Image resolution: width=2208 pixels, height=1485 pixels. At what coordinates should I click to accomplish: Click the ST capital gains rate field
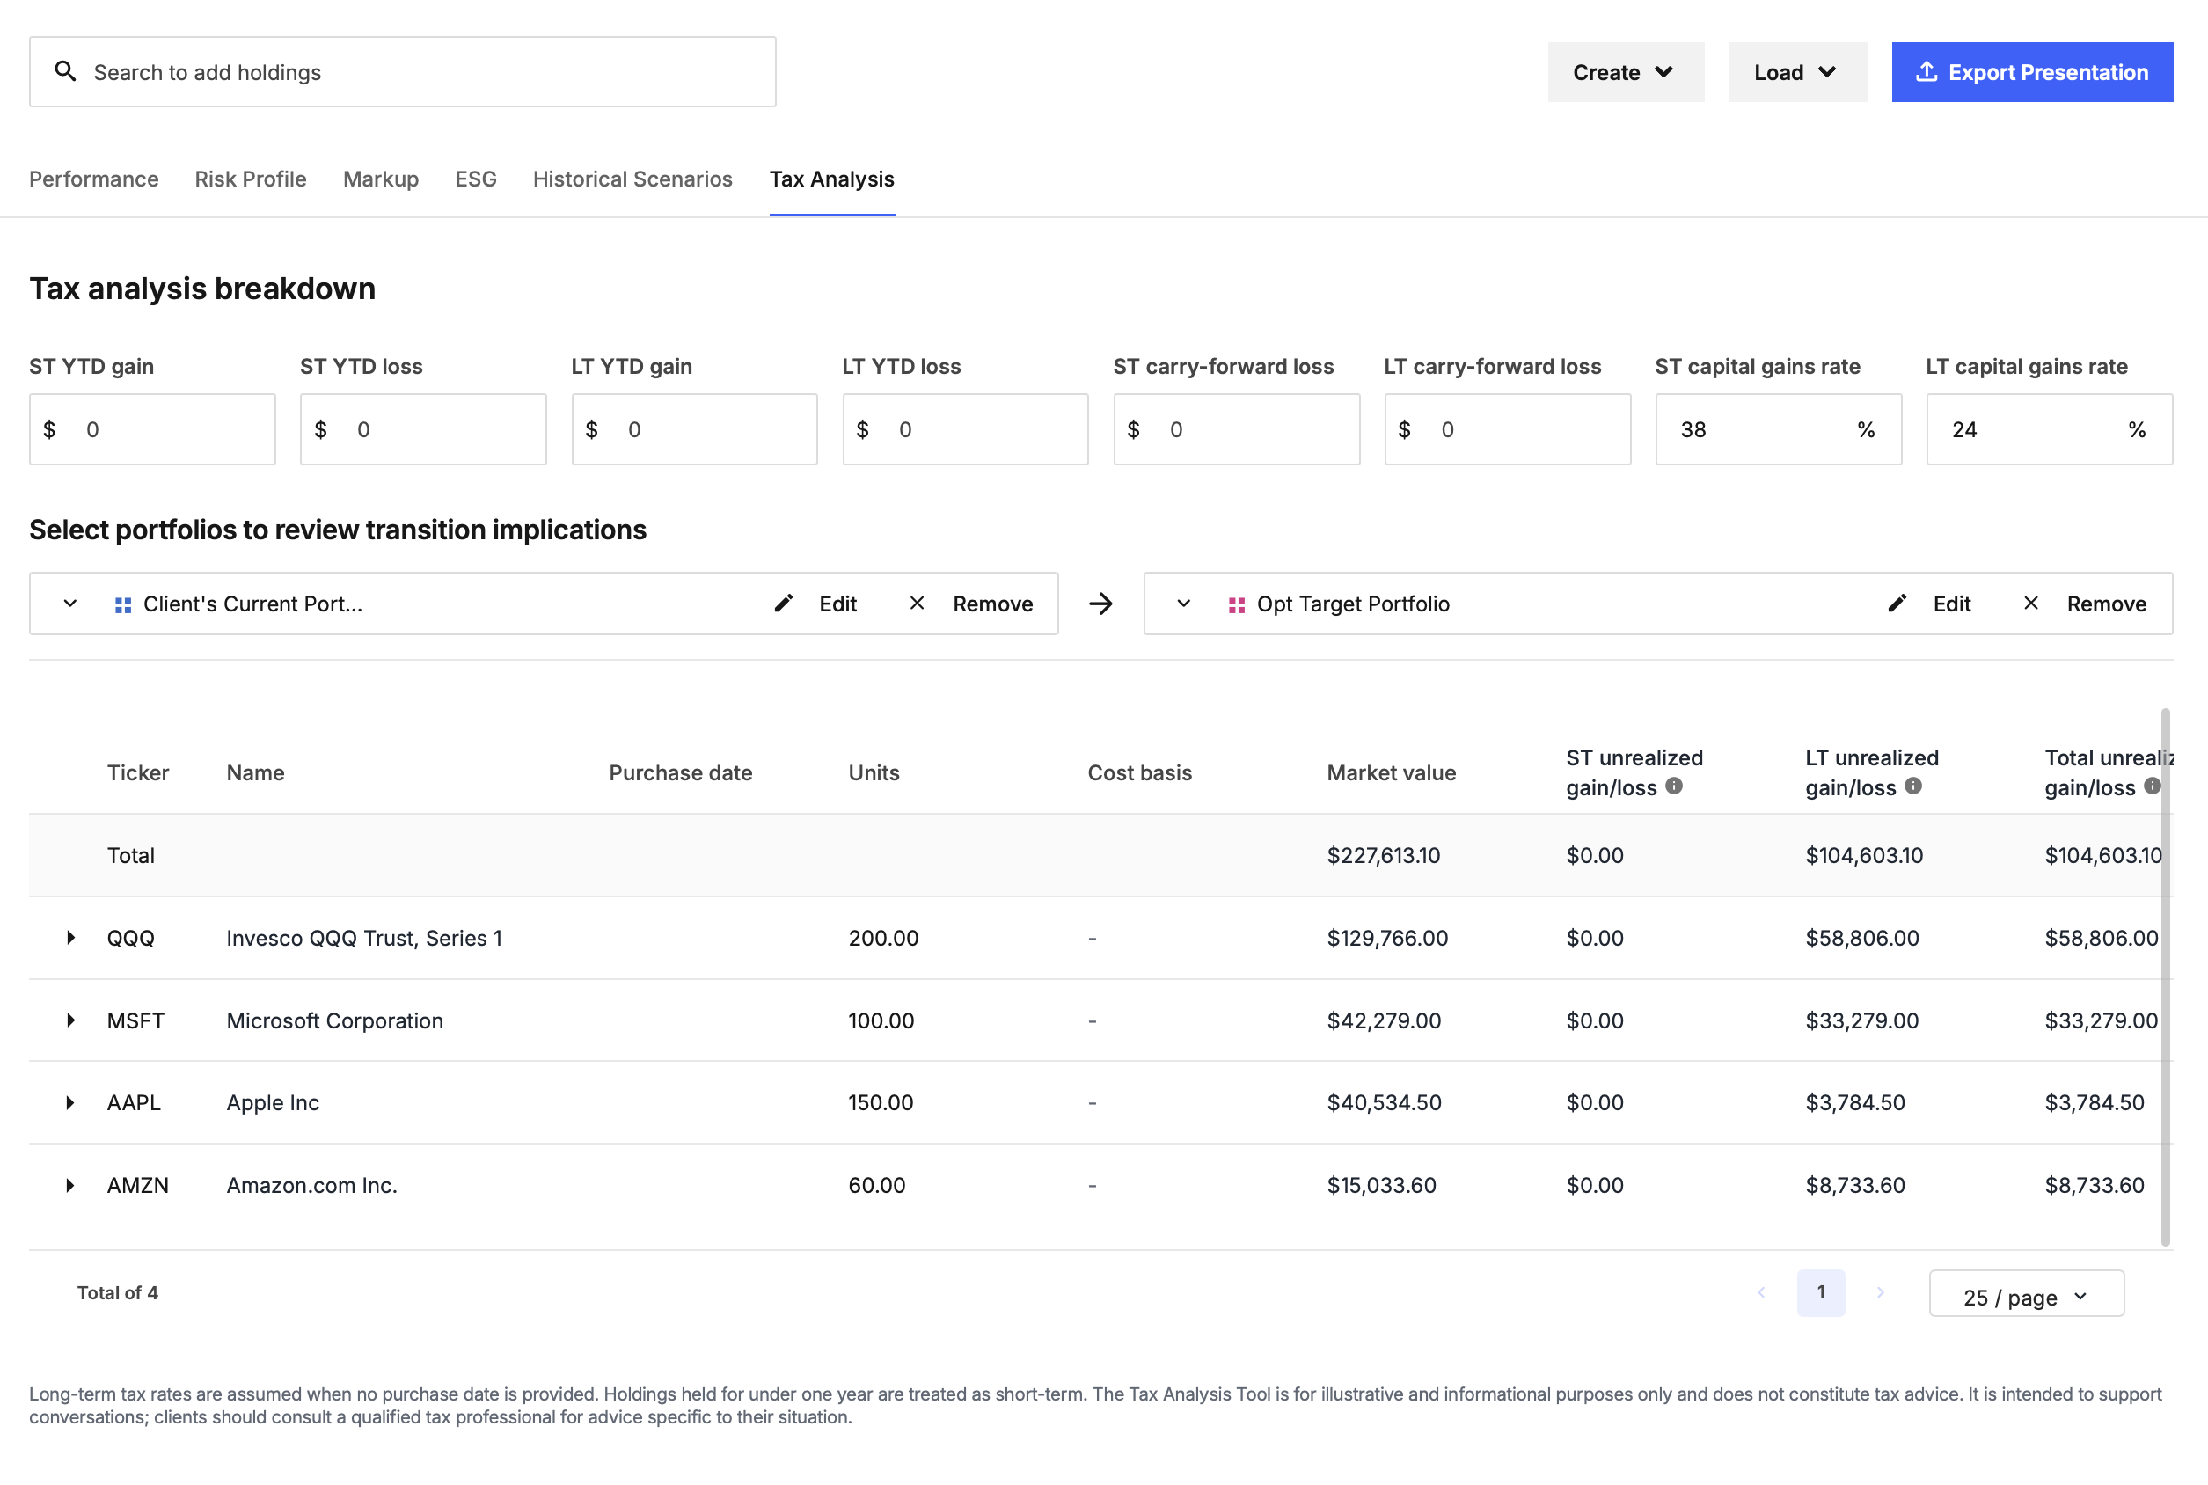[1777, 429]
